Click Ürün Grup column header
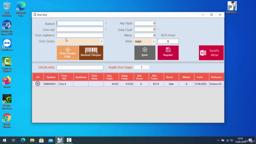Image resolution: width=256 pixels, height=144 pixels. [96, 77]
